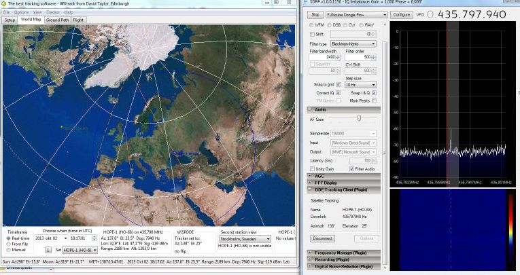Adjust the AF Gain slider
This screenshot has height=275, width=520.
359,118
